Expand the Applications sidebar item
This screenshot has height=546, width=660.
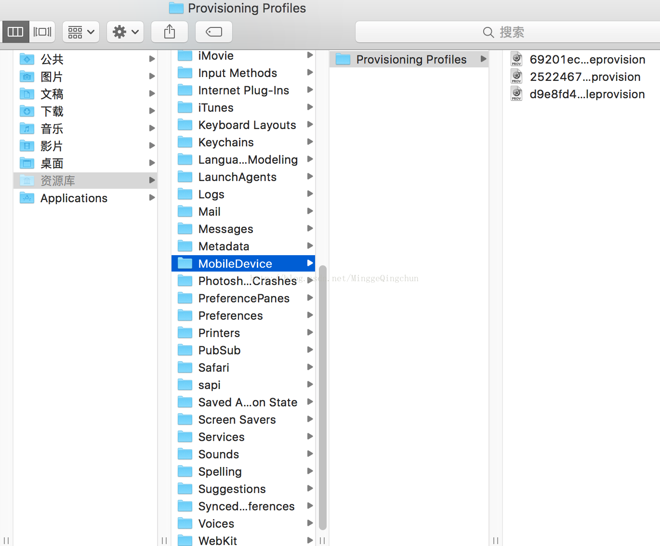(x=152, y=197)
